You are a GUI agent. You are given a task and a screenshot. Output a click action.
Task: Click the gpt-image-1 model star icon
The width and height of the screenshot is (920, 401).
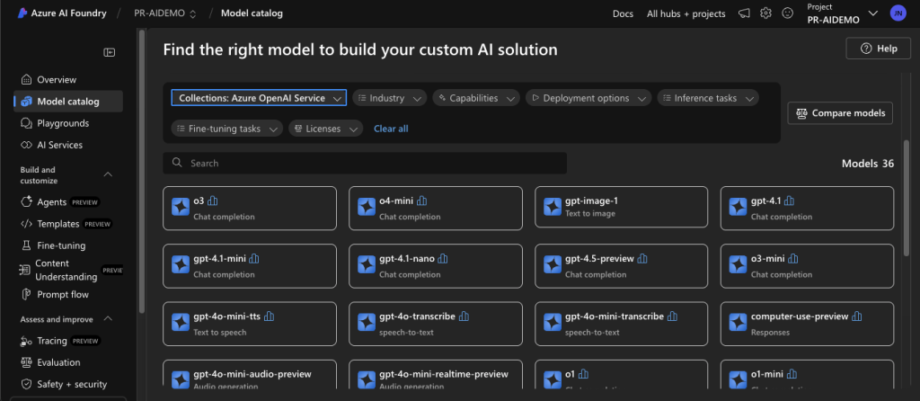tap(553, 207)
